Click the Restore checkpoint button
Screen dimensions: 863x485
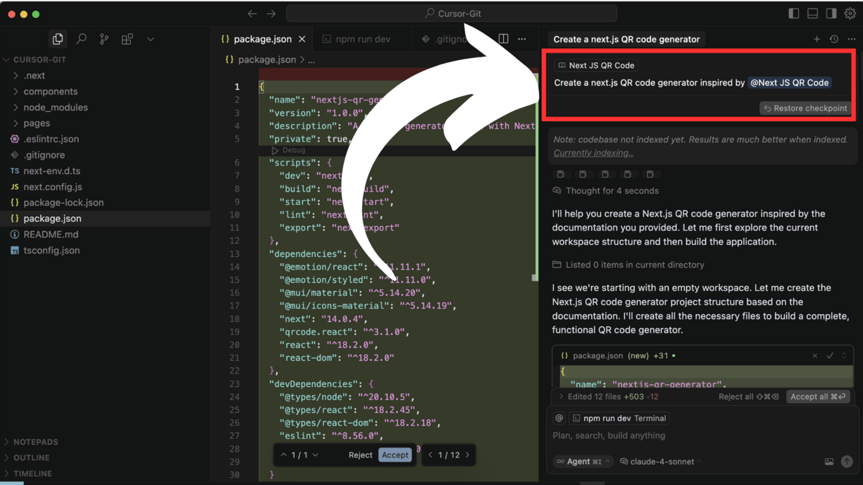tap(805, 108)
